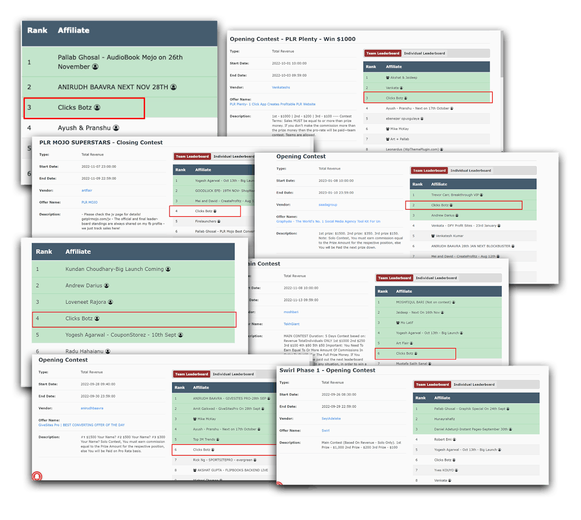
Task: Click profile icon beside Pallab Ghosal AudioBook Mojo
Action: [x=95, y=67]
